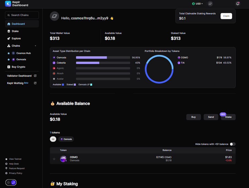Viewport: 249px width, 188px height.
Task: Click the Axelar icon in distribution list
Action: click(x=54, y=79)
